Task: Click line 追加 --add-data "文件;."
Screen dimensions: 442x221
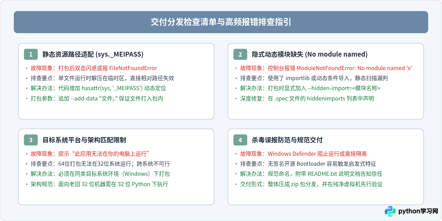Action: pos(94,98)
